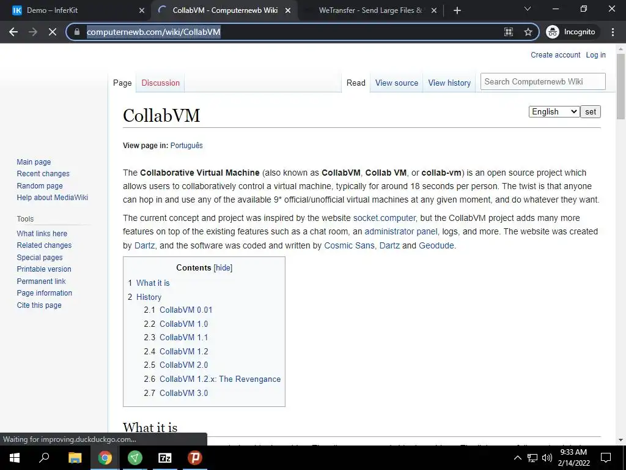Jump to CollabVM 1.1 in Contents
Screen dimensions: 626x470
(x=183, y=337)
